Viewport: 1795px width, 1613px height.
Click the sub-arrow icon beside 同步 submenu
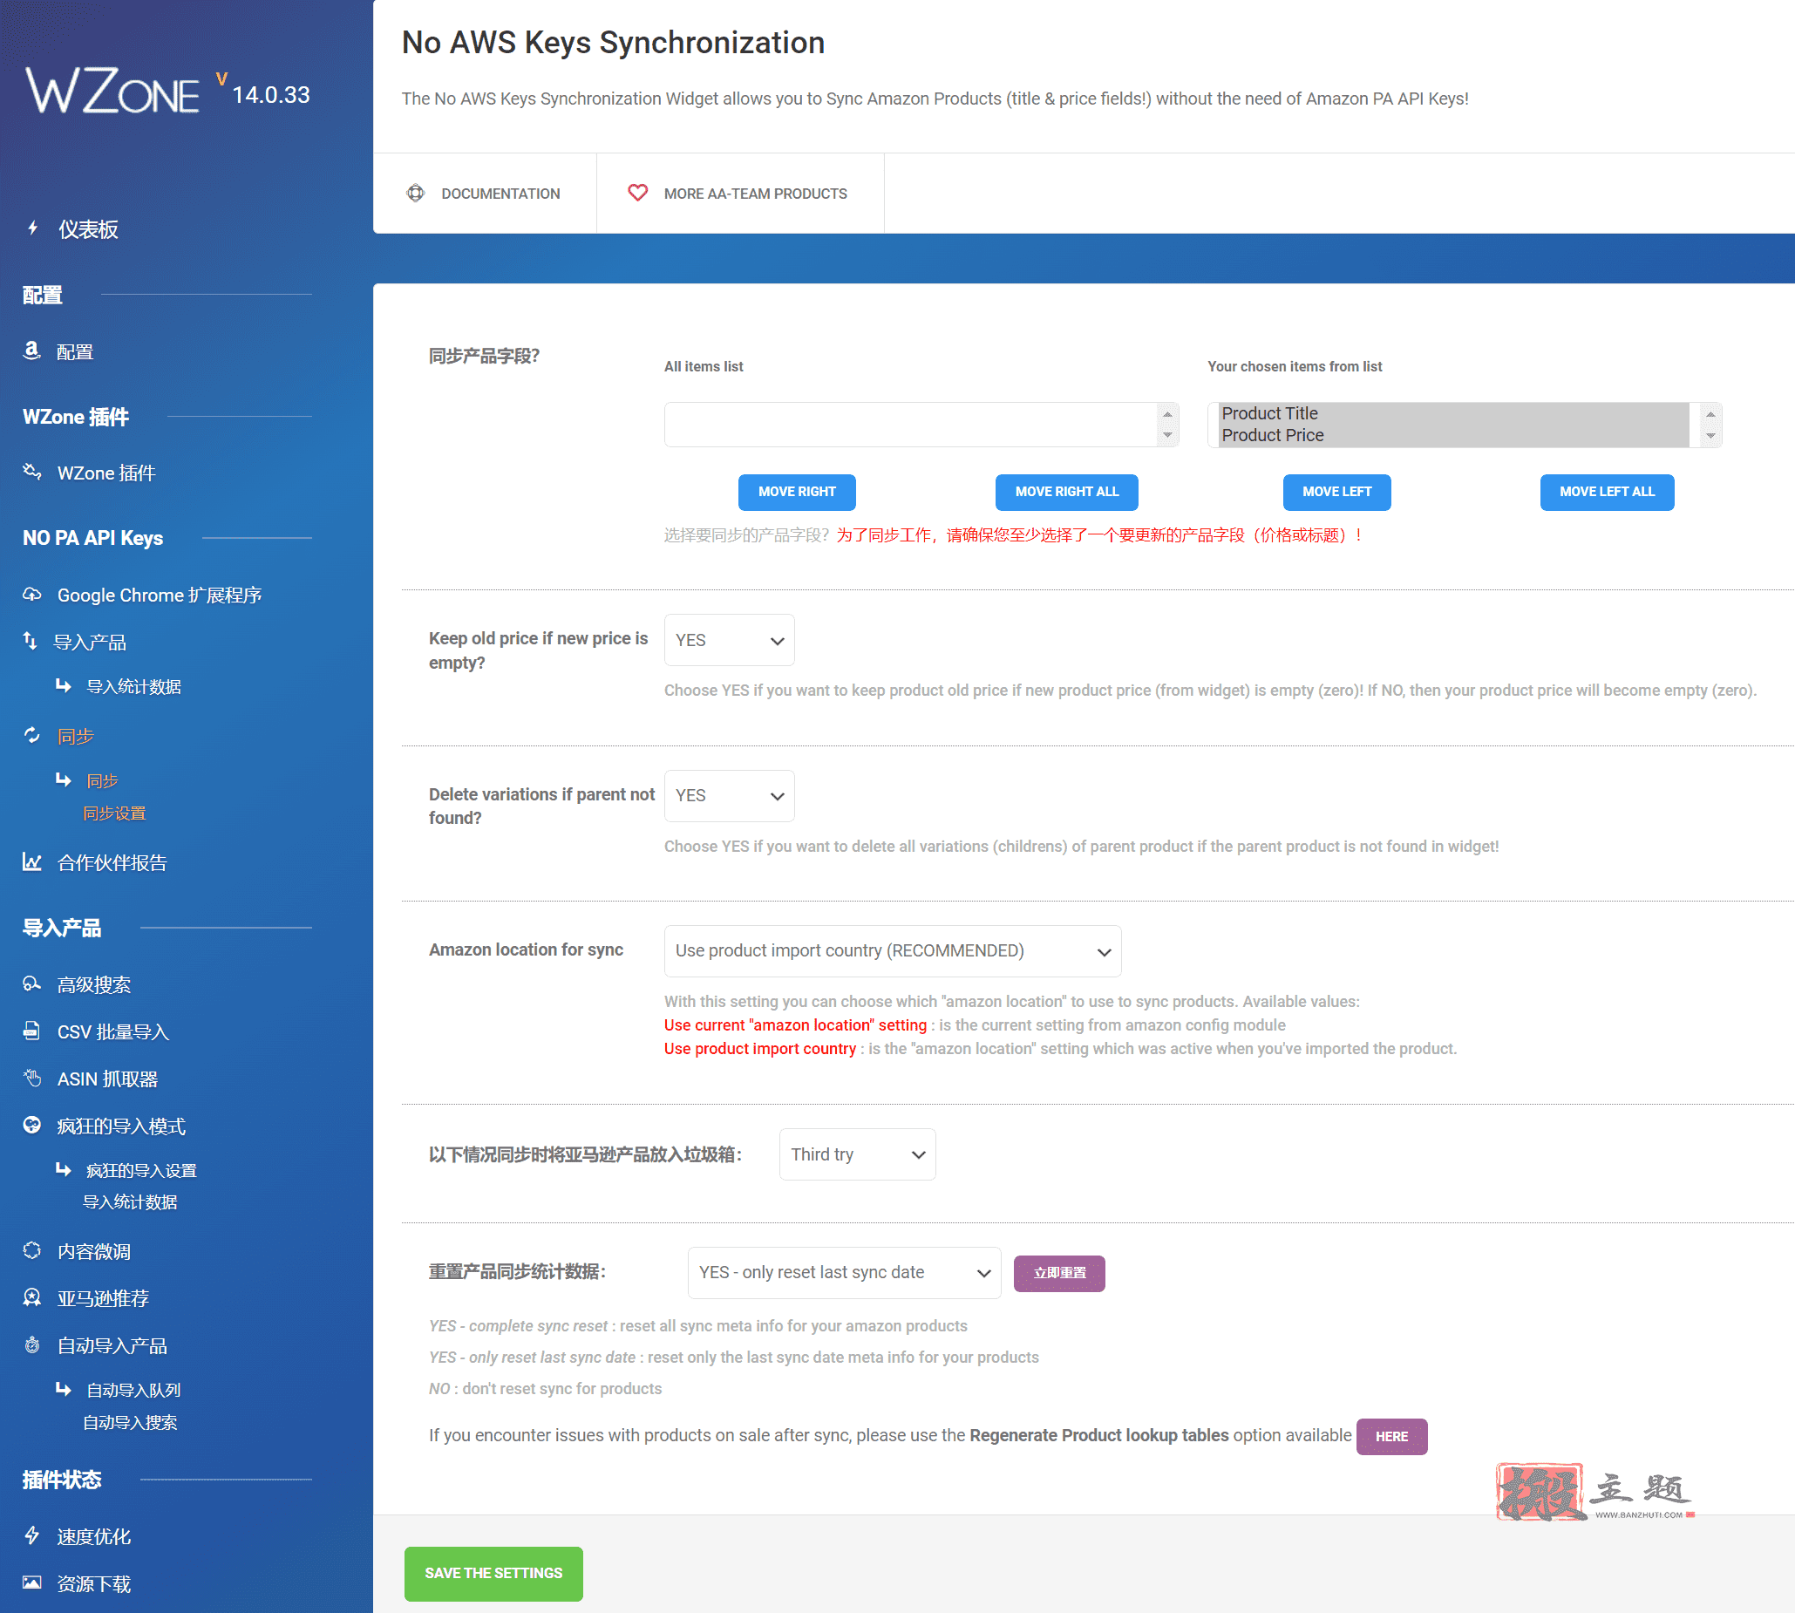pos(63,779)
